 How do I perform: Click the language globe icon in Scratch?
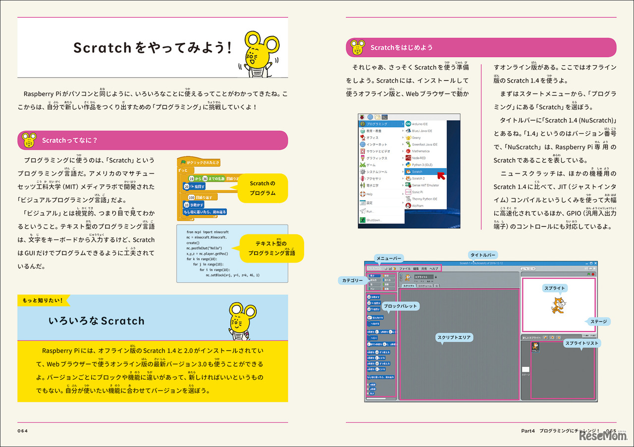tap(385, 268)
